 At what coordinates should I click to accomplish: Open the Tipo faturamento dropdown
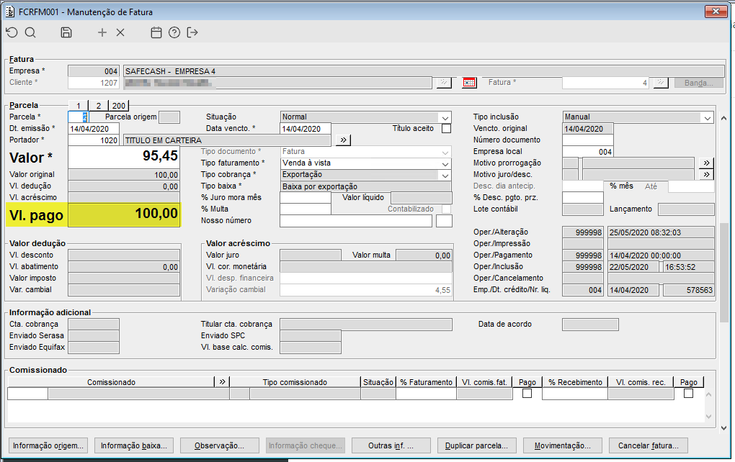(445, 163)
